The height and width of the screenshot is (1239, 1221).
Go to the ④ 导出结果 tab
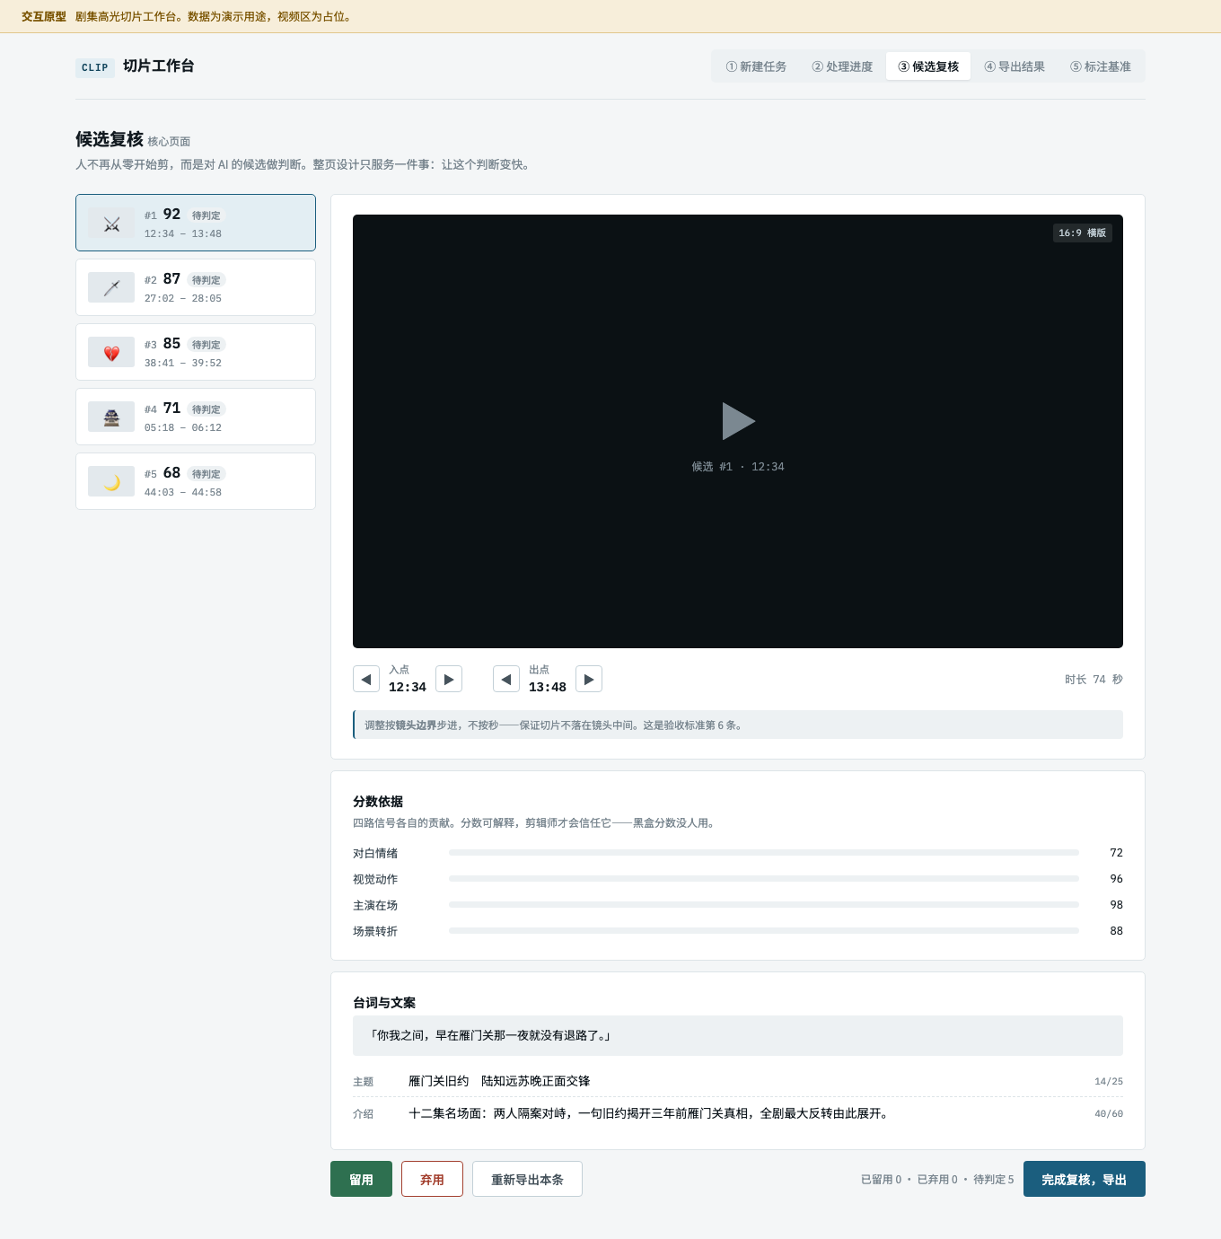tap(1015, 66)
